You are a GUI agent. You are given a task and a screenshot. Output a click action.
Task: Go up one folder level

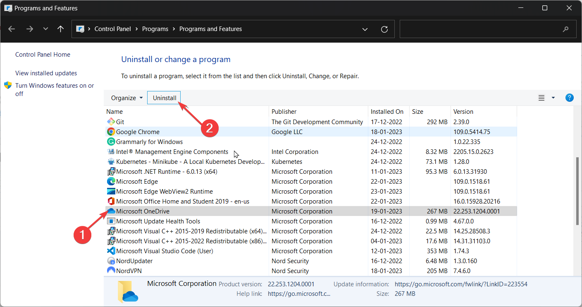[61, 29]
